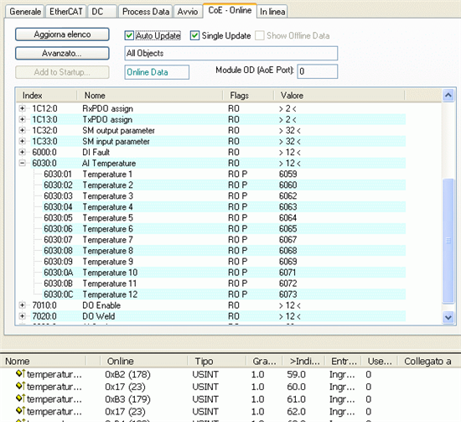
Task: Collapse the 6030:0 AI Temperature node
Action: pos(22,163)
